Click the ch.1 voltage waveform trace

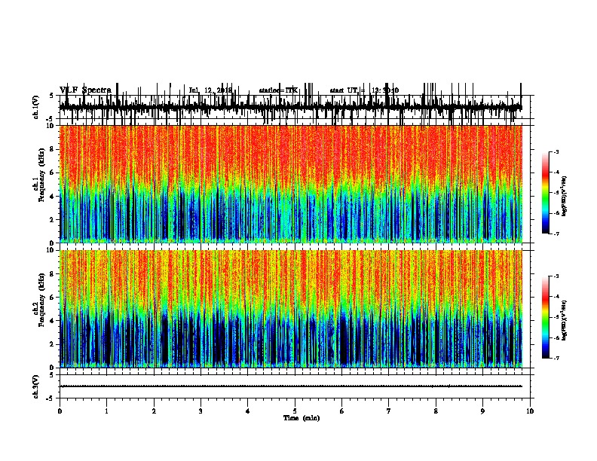pyautogui.click(x=290, y=106)
